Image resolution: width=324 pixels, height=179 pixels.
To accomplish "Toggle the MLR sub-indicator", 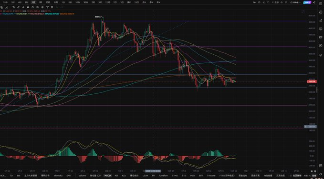I will pyautogui.click(x=192, y=176).
